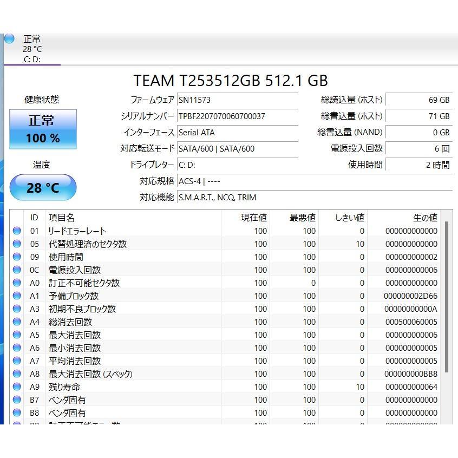The height and width of the screenshot is (458, 458).
Task: Click the threshold value 10 in row 05
Action: pyautogui.click(x=360, y=244)
